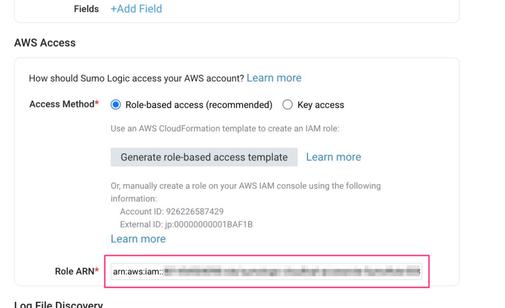Click the AWS Access section heading
This screenshot has width=505, height=308.
coord(45,43)
